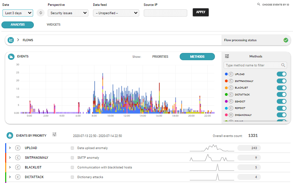Click the C badge next to RDPDICT in Methods
293x183 pixels.
coord(231,108)
